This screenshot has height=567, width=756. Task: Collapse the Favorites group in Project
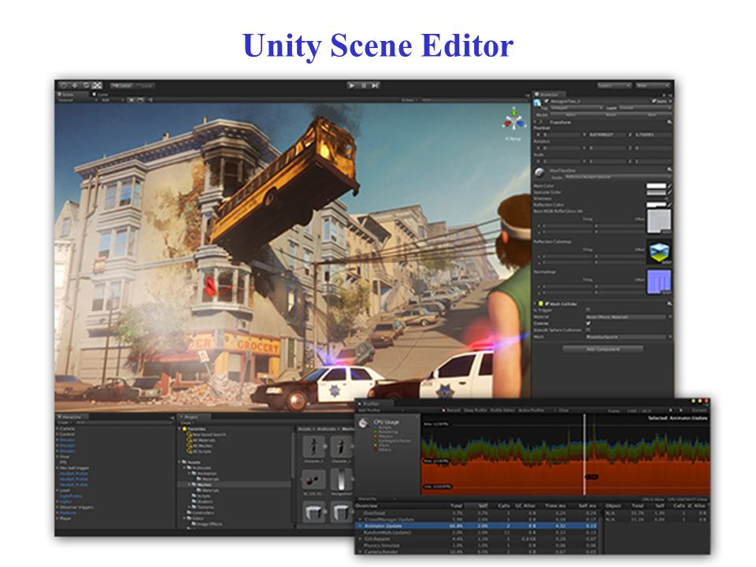click(180, 428)
